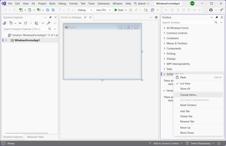Image resolution: width=226 pixels, height=146 pixels.
Task: Choose Rename Tab in the context menu
Action: [x=199, y=121]
